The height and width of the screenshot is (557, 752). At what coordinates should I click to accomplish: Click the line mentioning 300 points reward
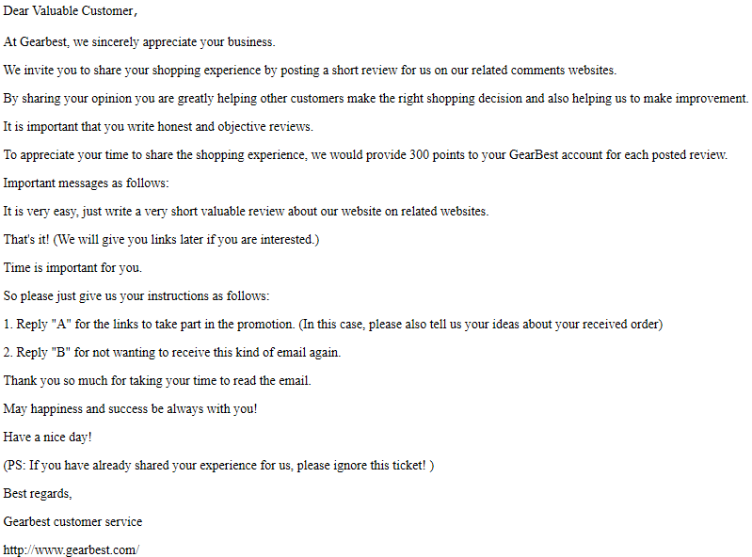pyautogui.click(x=365, y=155)
